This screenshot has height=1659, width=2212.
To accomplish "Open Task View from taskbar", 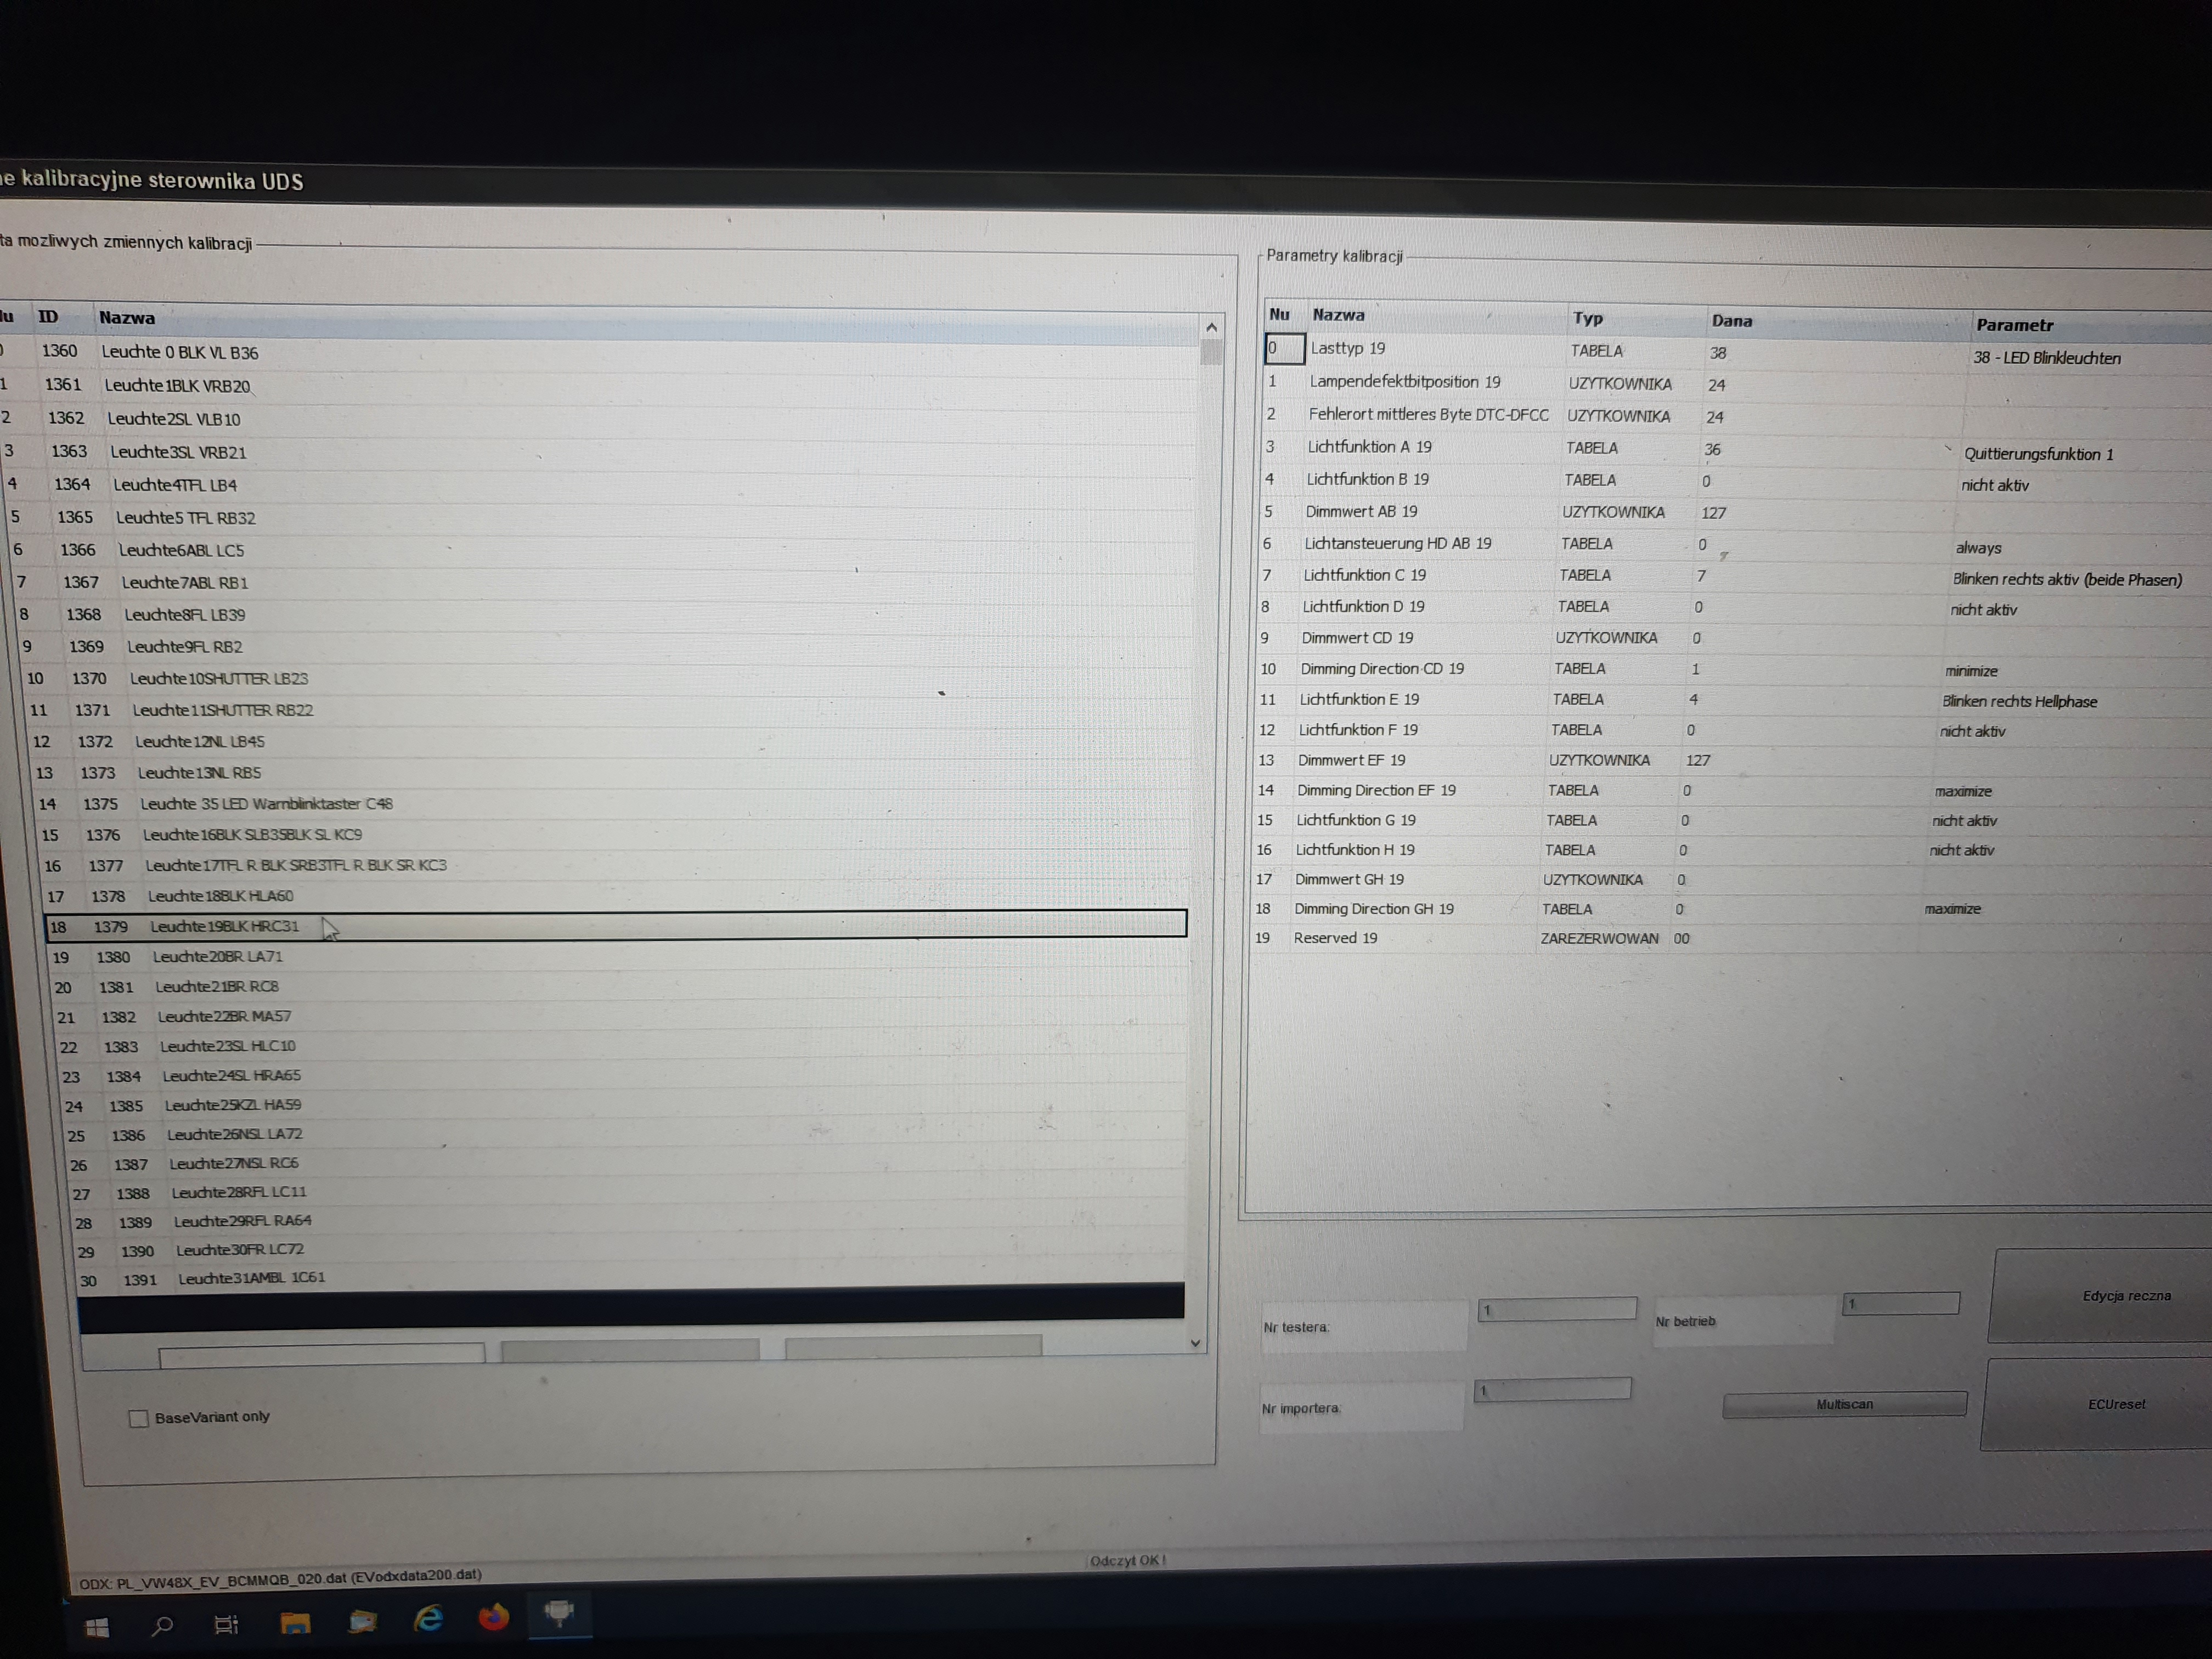I will (227, 1625).
